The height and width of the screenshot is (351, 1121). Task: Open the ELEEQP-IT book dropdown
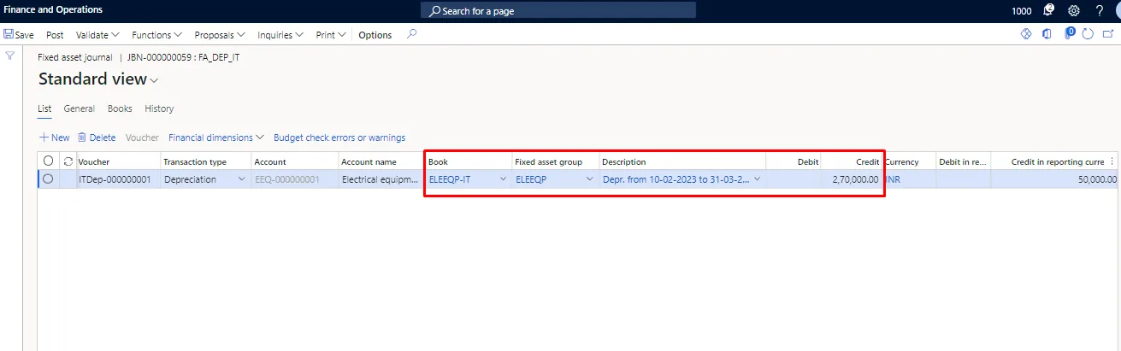[x=503, y=179]
